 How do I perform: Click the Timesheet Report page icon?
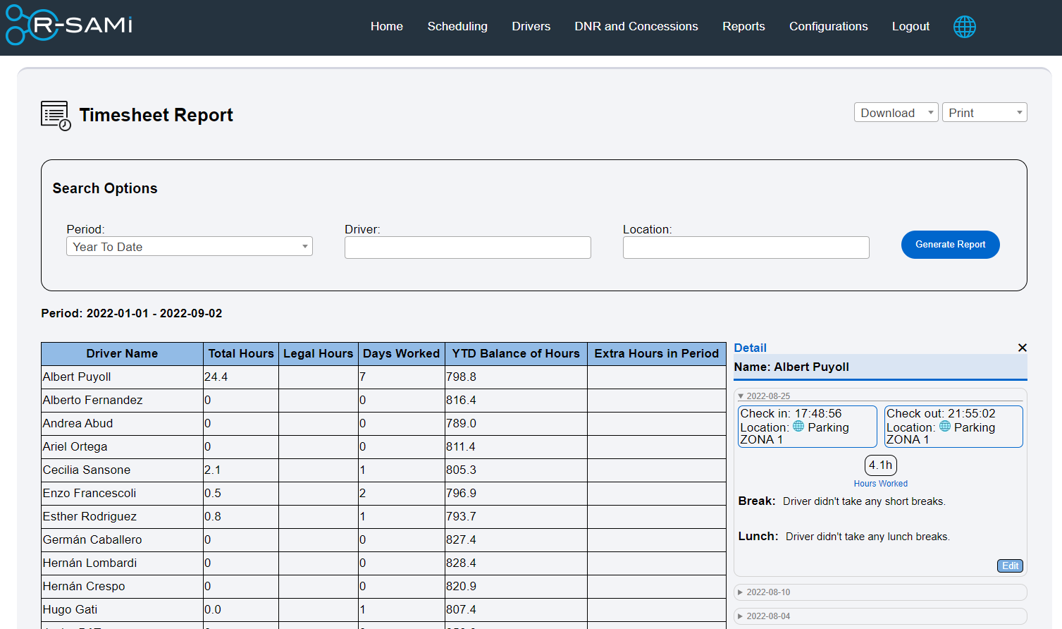tap(55, 114)
